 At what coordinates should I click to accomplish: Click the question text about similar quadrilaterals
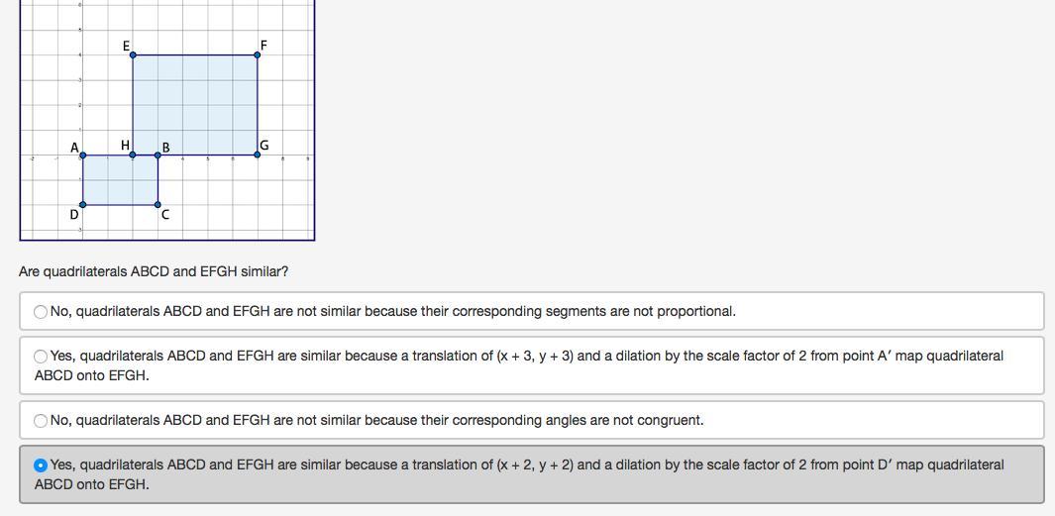click(x=154, y=271)
